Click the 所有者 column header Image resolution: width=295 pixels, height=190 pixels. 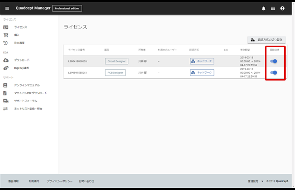[x=142, y=50]
